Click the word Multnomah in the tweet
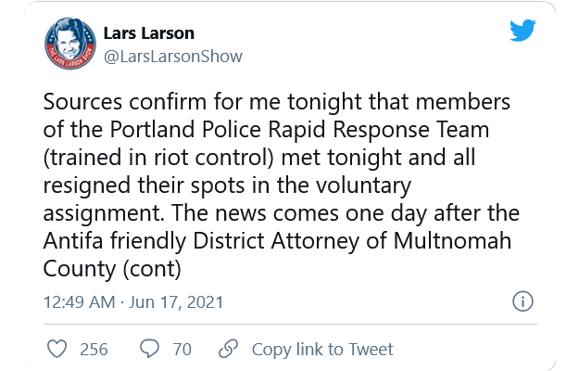The width and height of the screenshot is (579, 371). [452, 241]
